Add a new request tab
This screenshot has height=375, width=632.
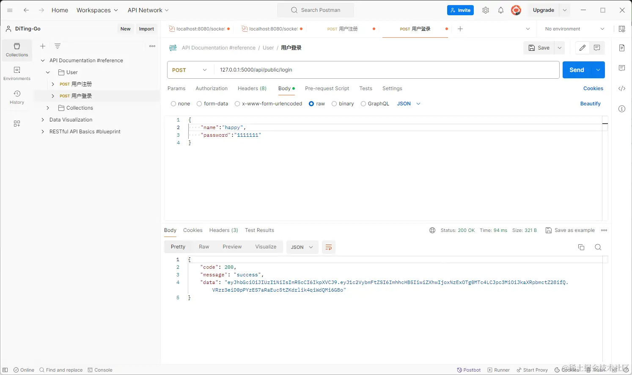pyautogui.click(x=460, y=29)
